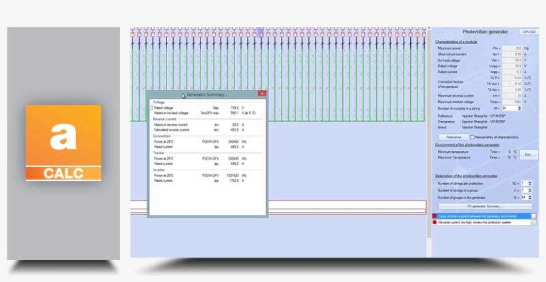Image resolution: width=546 pixels, height=282 pixels.
Task: Select 'Calculated reverse current' summary row
Action: click(x=207, y=130)
